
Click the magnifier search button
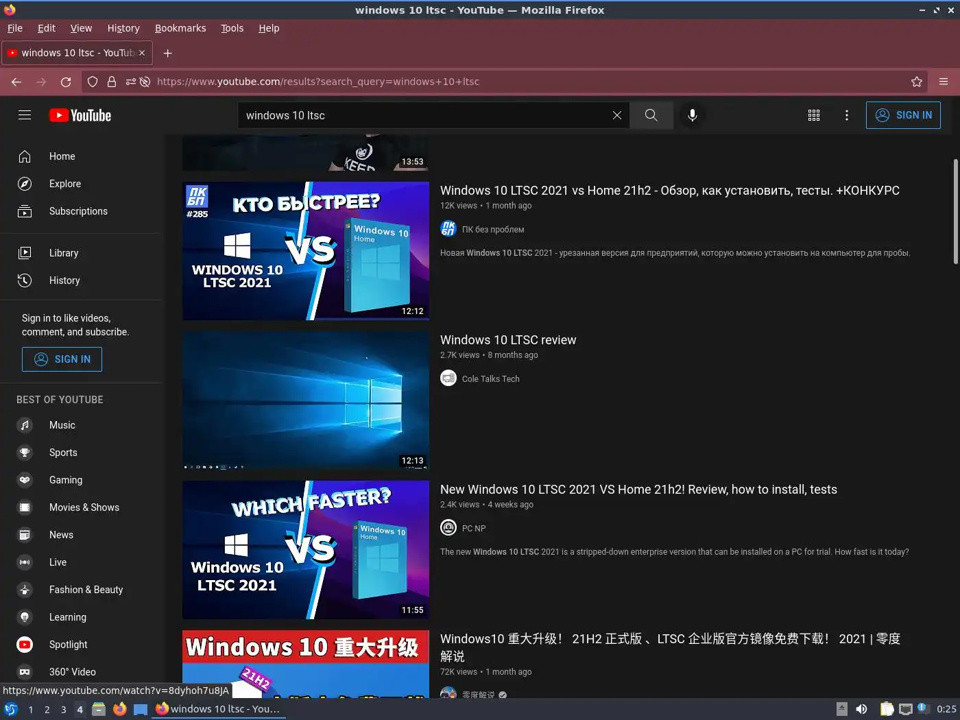point(651,115)
